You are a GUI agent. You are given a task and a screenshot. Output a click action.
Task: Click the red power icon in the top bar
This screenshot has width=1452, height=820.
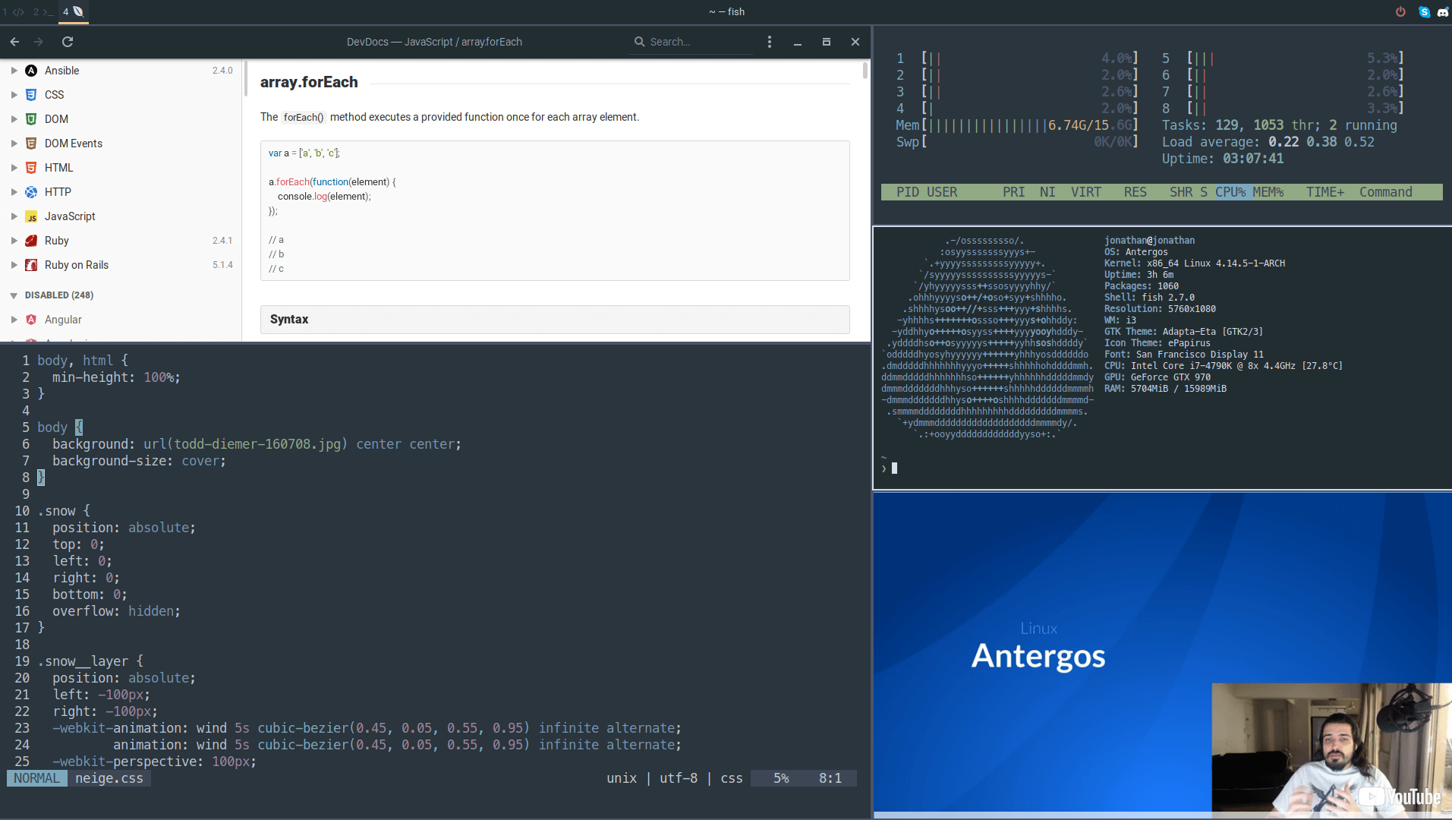(x=1400, y=11)
